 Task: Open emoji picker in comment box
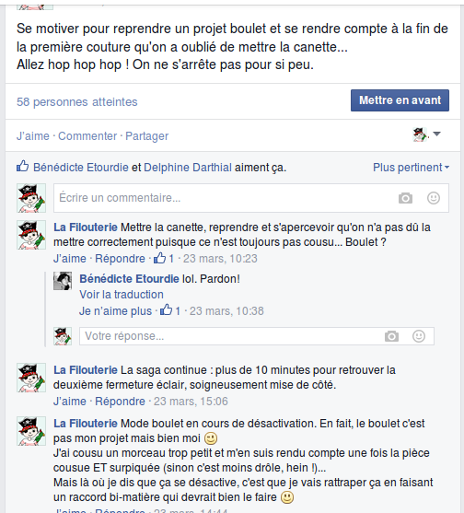434,198
